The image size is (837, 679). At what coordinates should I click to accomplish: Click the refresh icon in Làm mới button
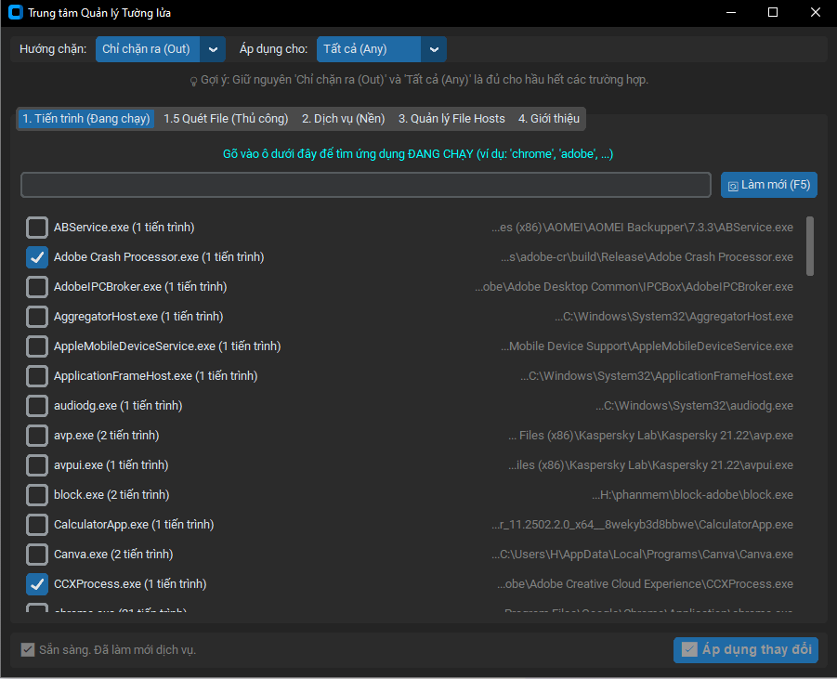tap(733, 186)
